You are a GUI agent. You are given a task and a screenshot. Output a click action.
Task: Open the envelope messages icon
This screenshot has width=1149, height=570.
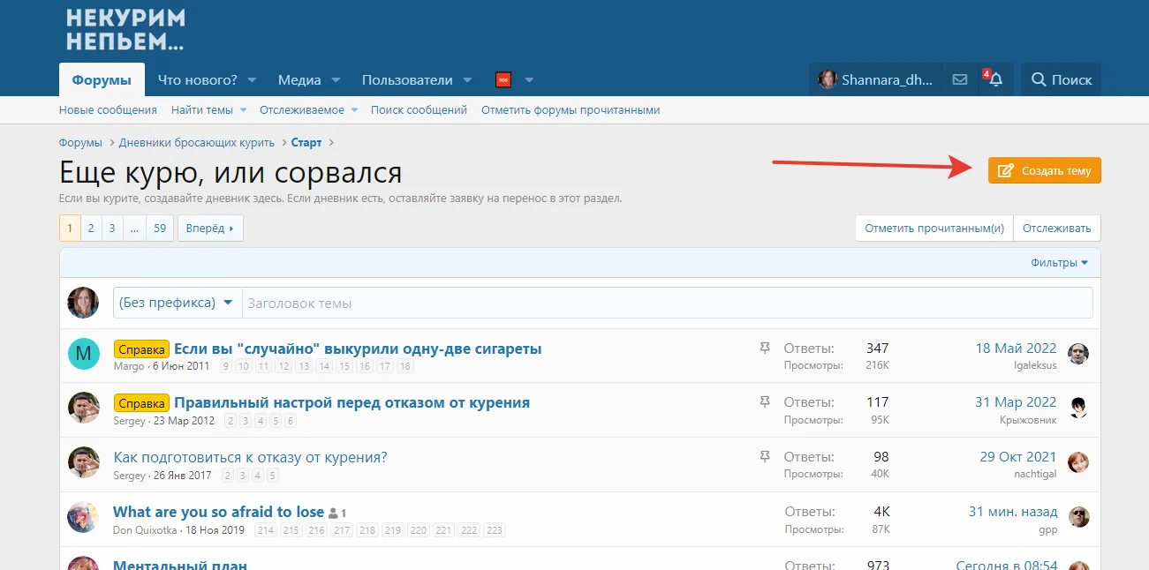(x=960, y=79)
